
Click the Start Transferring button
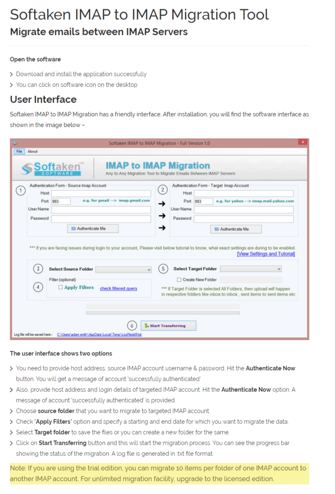pyautogui.click(x=168, y=326)
